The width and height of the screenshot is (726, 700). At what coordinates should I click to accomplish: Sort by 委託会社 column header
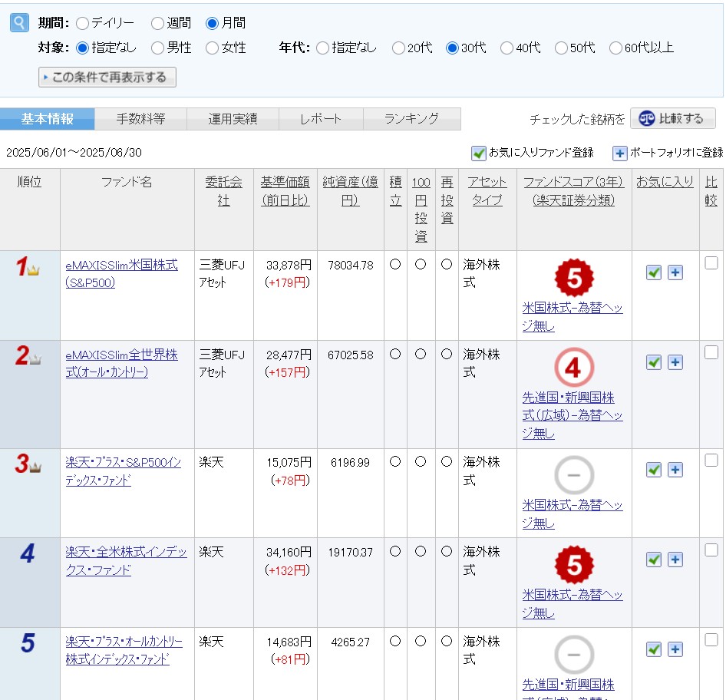pyautogui.click(x=223, y=191)
